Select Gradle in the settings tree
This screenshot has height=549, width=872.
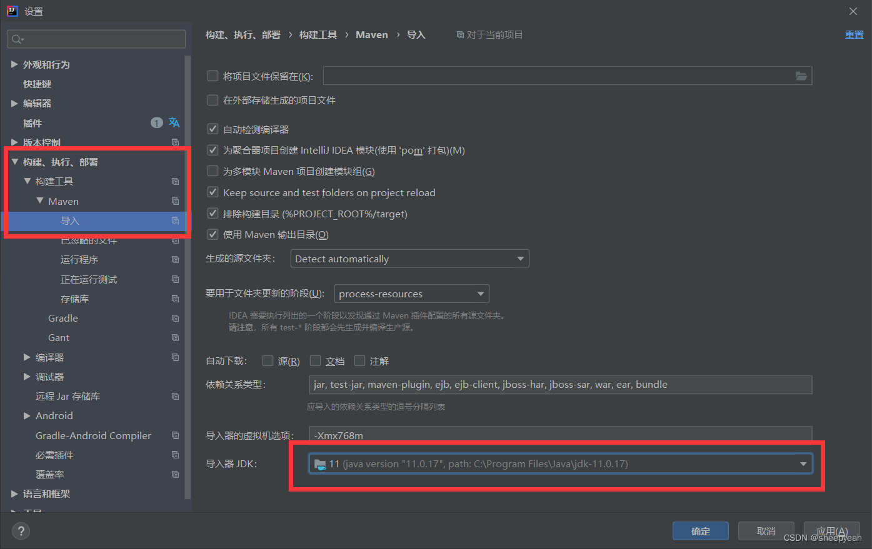tap(63, 318)
